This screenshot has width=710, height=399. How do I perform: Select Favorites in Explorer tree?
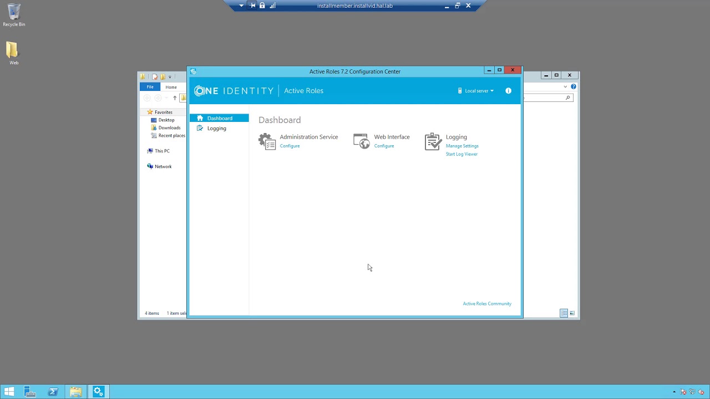click(163, 112)
